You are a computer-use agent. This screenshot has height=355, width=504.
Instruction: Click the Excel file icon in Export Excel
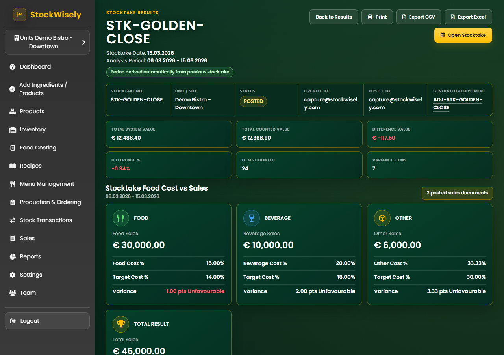click(x=452, y=17)
